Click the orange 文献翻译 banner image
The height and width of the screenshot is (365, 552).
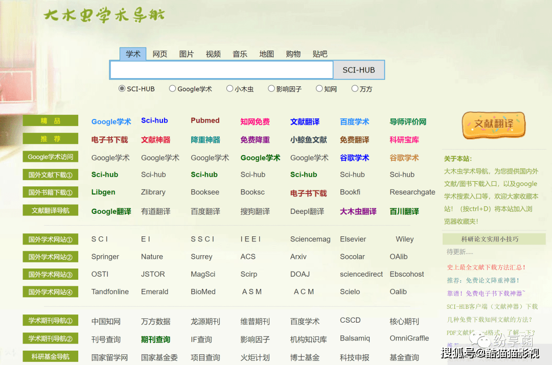(494, 125)
